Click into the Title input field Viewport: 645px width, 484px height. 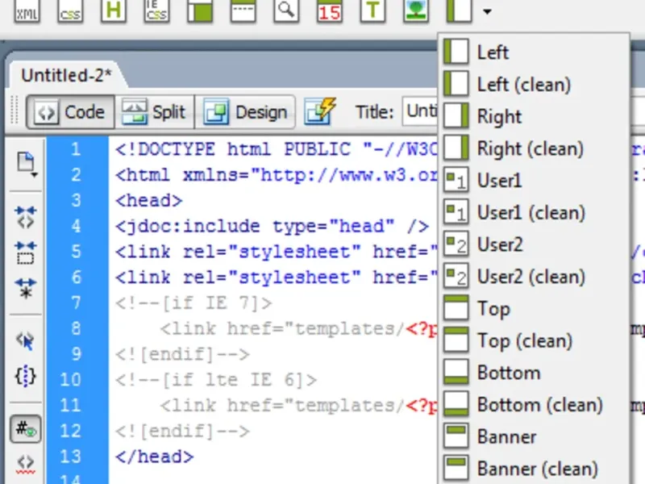420,111
